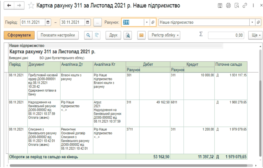The width and height of the screenshot is (263, 168).
Task: Select debit account cell 3711
Action: point(133,140)
